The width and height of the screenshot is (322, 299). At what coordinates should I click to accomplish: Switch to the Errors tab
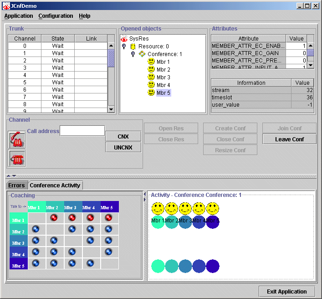tap(16, 186)
